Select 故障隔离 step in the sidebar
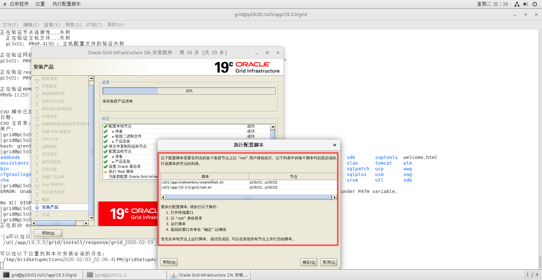The height and width of the screenshot is (280, 542). pos(50,147)
